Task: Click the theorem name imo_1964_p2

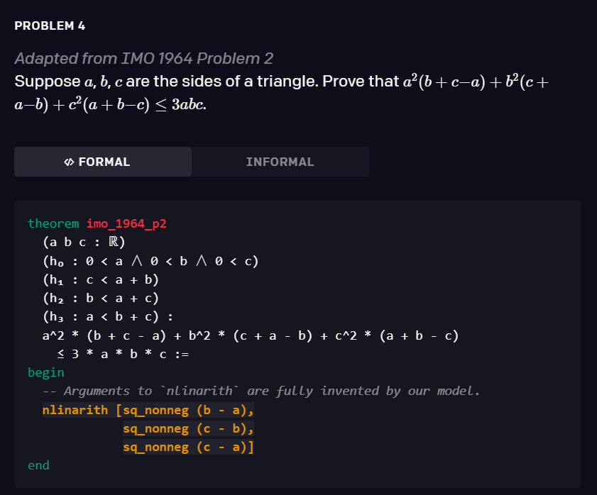Action: [126, 223]
